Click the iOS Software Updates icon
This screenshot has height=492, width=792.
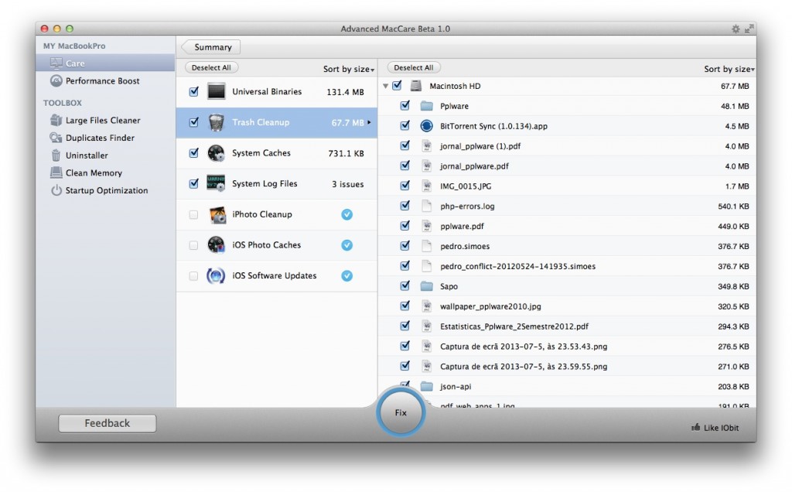click(216, 276)
